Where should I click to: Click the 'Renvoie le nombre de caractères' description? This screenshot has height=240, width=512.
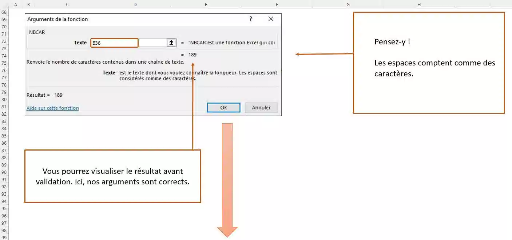[105, 62]
